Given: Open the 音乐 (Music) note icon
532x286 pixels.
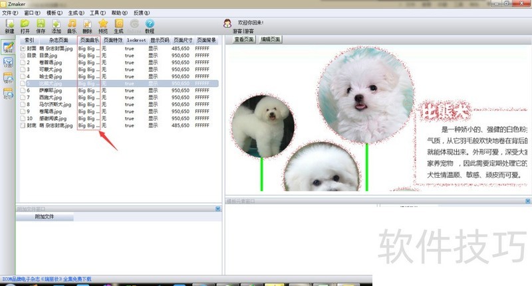Looking at the screenshot, I should point(72,23).
